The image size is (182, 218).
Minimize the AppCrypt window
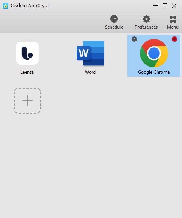point(156,6)
